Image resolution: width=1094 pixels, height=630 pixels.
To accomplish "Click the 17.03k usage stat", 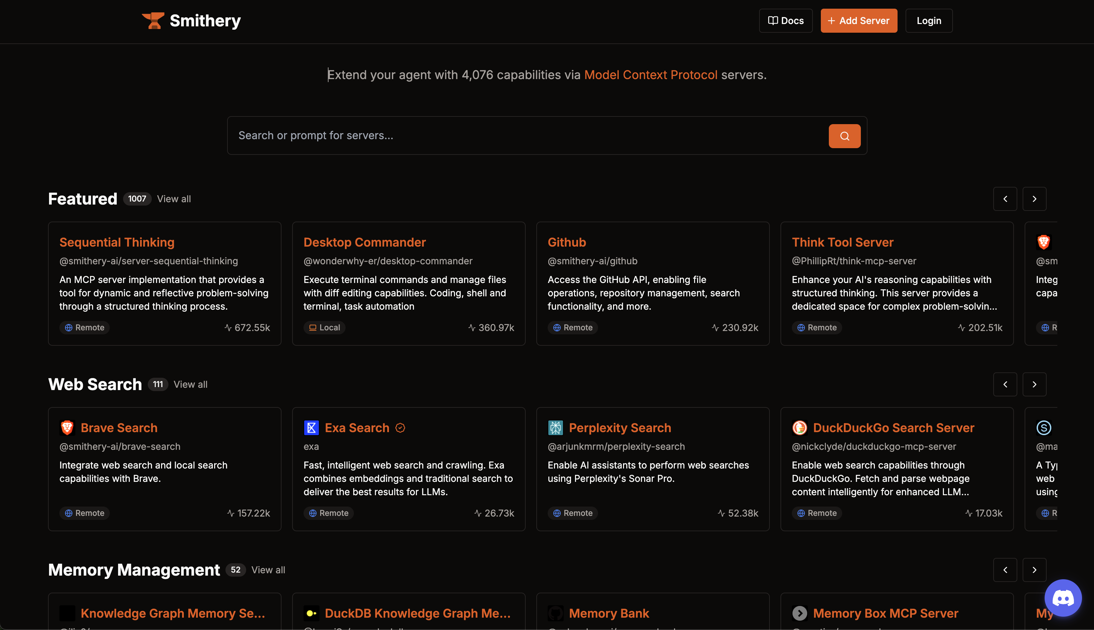I will coord(984,513).
